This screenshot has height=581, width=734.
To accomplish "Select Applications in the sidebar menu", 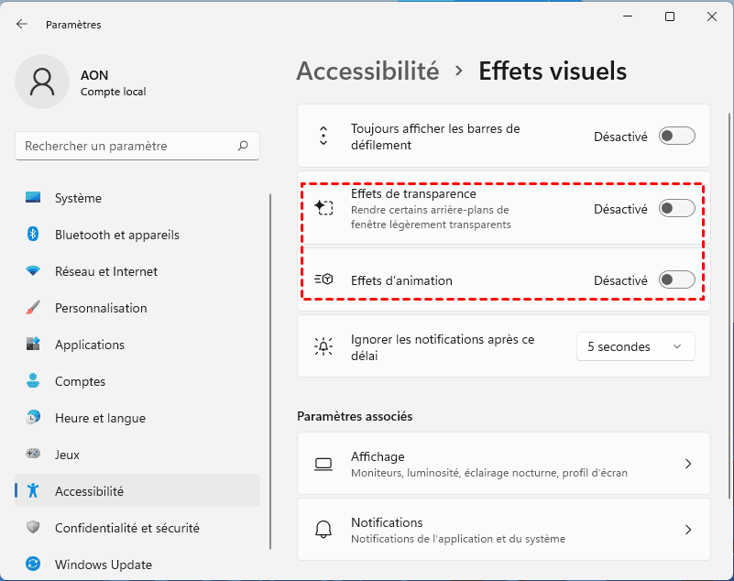I will tap(90, 345).
